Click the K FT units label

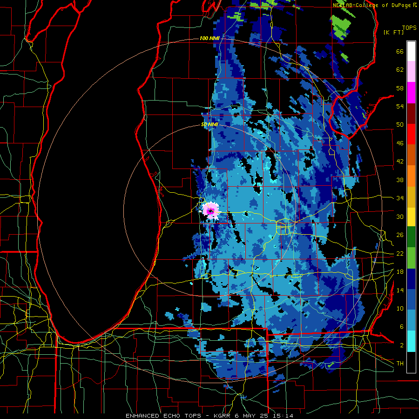pos(394,32)
